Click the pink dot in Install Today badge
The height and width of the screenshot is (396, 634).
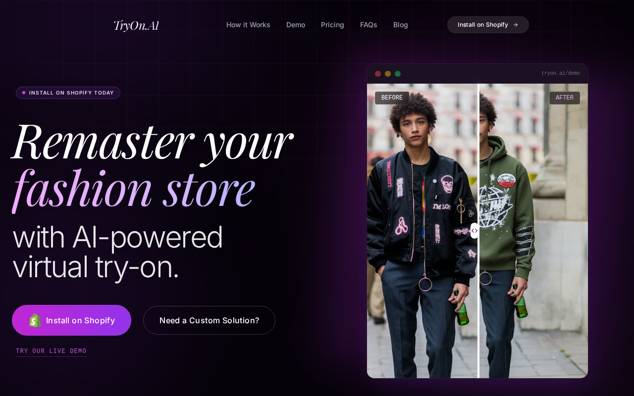(24, 93)
